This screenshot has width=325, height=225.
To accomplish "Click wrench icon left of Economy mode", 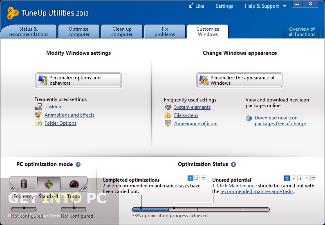I will (x=12, y=188).
